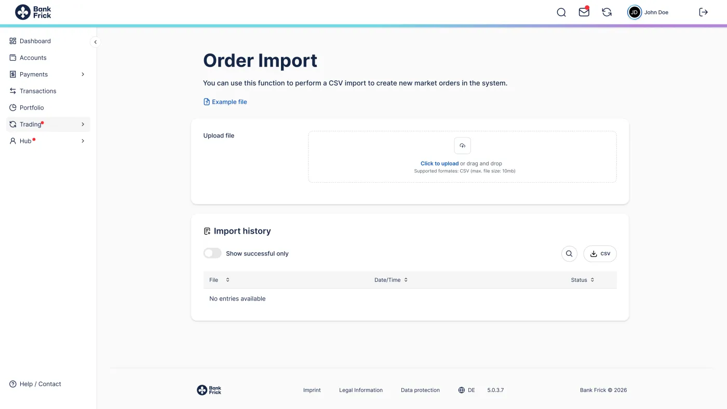The width and height of the screenshot is (727, 409).
Task: Click the Trading cycle icon
Action: 13,124
